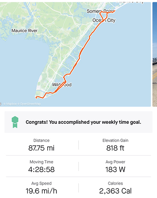Click the Maurice River map label
157x198 pixels.
[25, 31]
